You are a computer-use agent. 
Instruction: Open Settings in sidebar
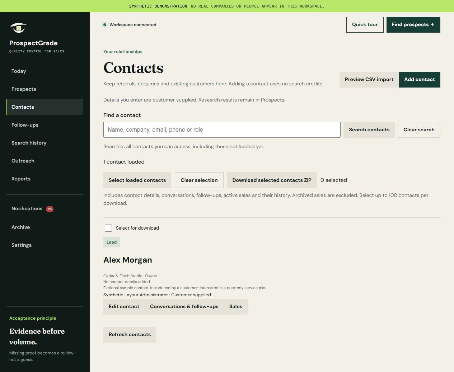click(45, 245)
